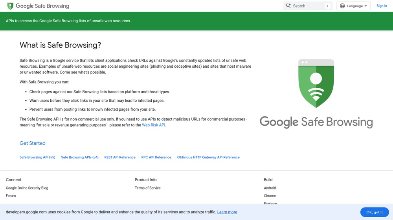Go to Safe Browsing API (v5)
Image resolution: width=393 pixels, height=220 pixels.
tap(37, 157)
